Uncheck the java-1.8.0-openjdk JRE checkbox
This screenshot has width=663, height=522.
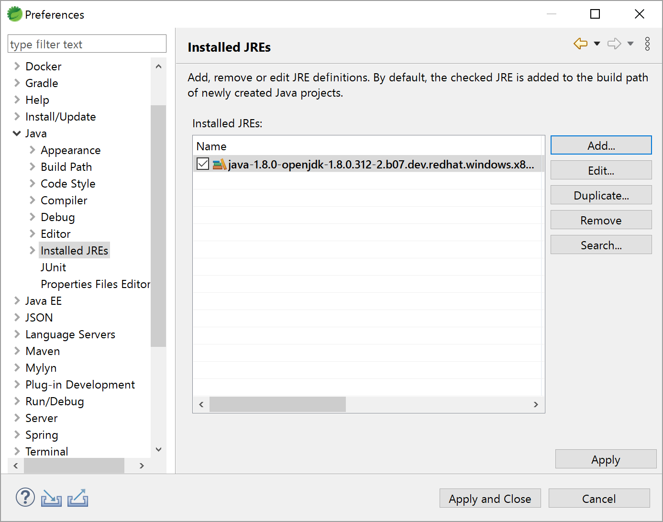coord(203,164)
